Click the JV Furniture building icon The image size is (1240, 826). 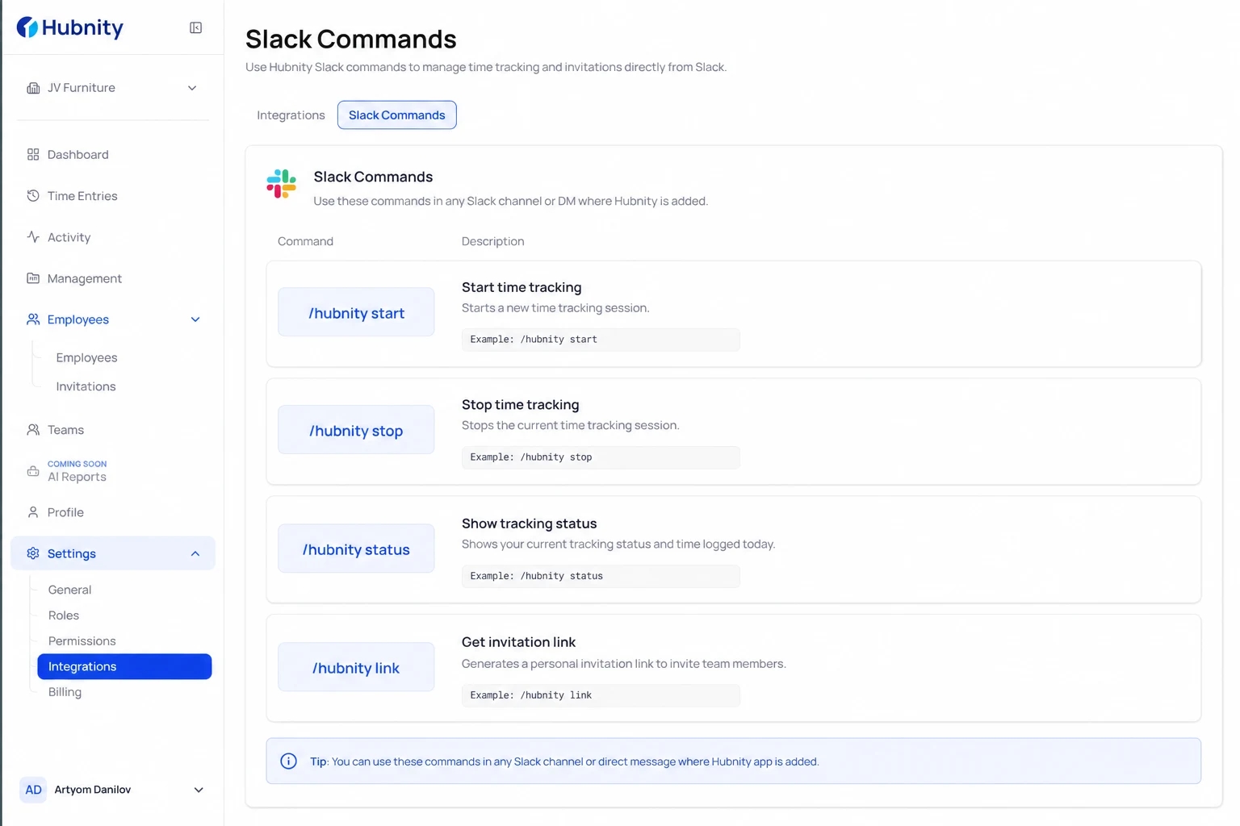point(33,88)
